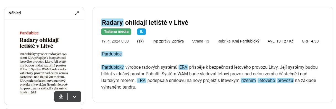Expand the Náhled preview to fullscreen
336x109 pixels.
(77, 13)
